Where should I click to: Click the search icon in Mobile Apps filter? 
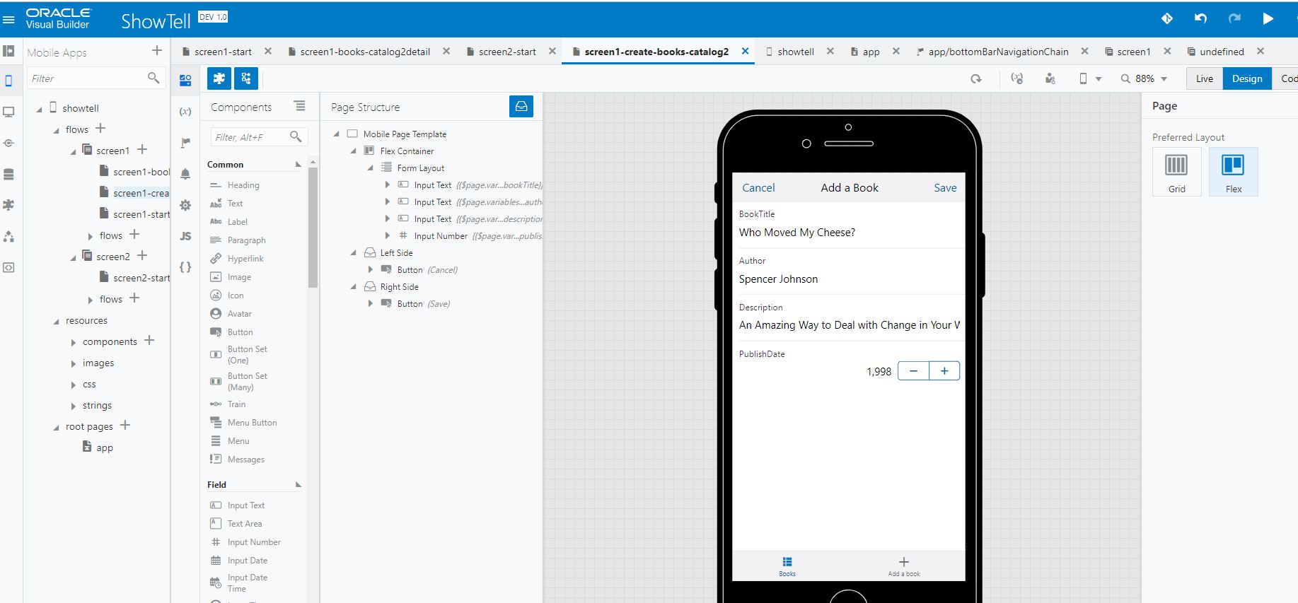(153, 78)
